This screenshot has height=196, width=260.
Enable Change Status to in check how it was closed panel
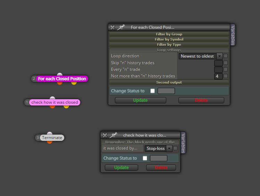(x=145, y=158)
